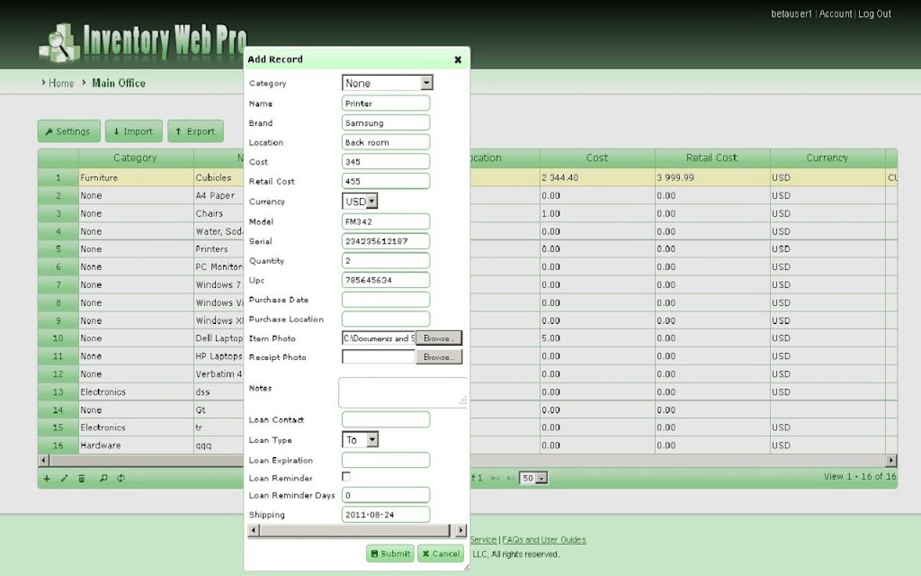Image resolution: width=921 pixels, height=576 pixels.
Task: Close the Add Record dialog with the X
Action: tap(458, 59)
